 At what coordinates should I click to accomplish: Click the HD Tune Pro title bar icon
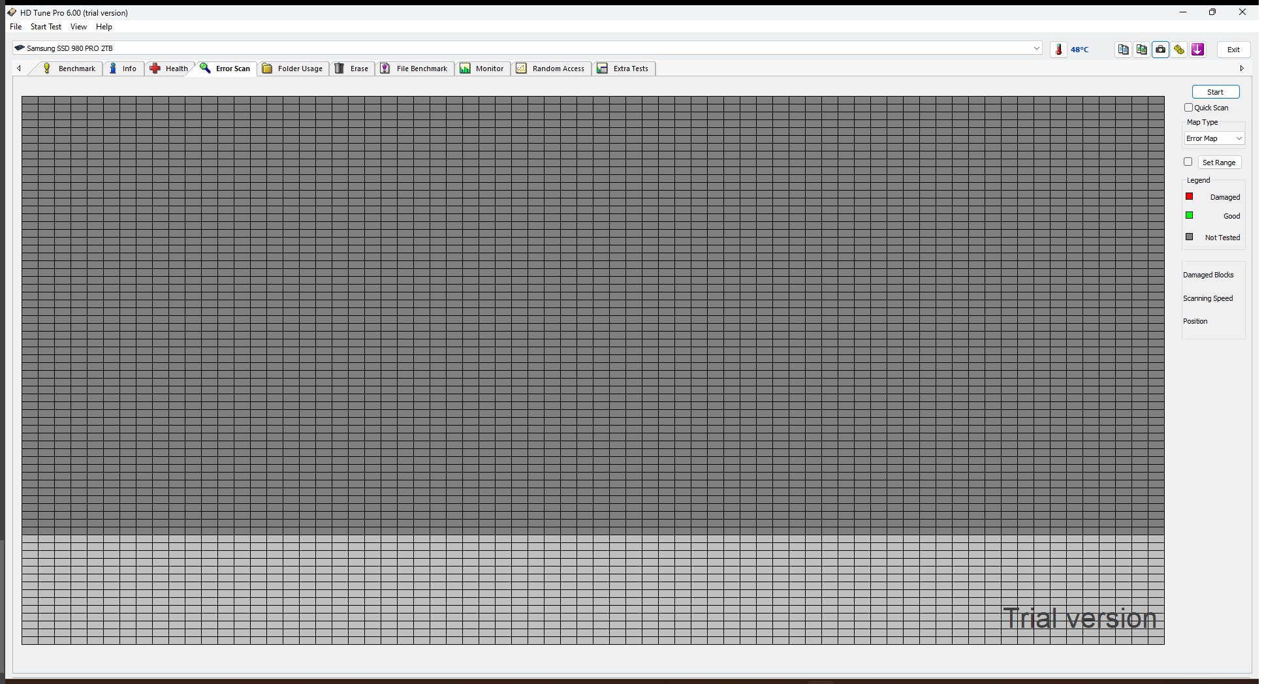11,12
